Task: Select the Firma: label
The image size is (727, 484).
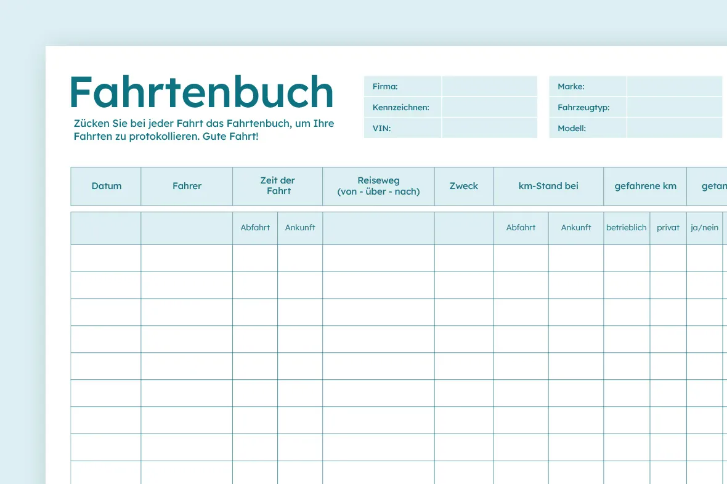Action: click(x=385, y=86)
